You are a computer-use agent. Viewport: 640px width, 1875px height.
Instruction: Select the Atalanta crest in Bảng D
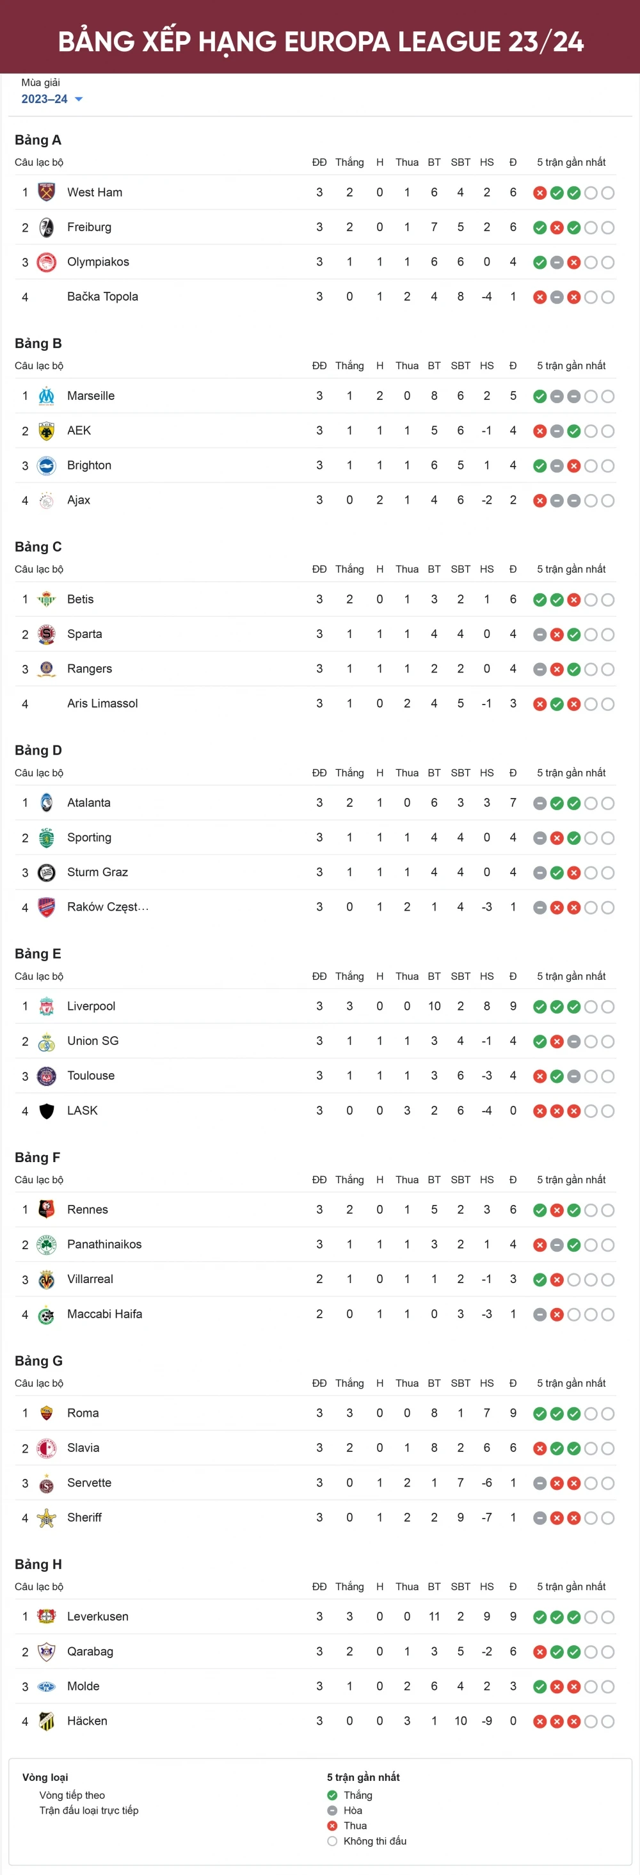pos(45,802)
